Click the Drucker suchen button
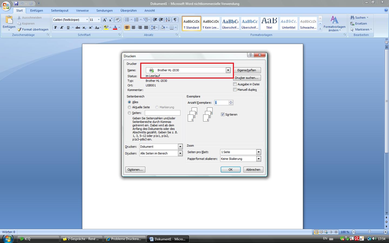389x243 pixels. tap(247, 78)
